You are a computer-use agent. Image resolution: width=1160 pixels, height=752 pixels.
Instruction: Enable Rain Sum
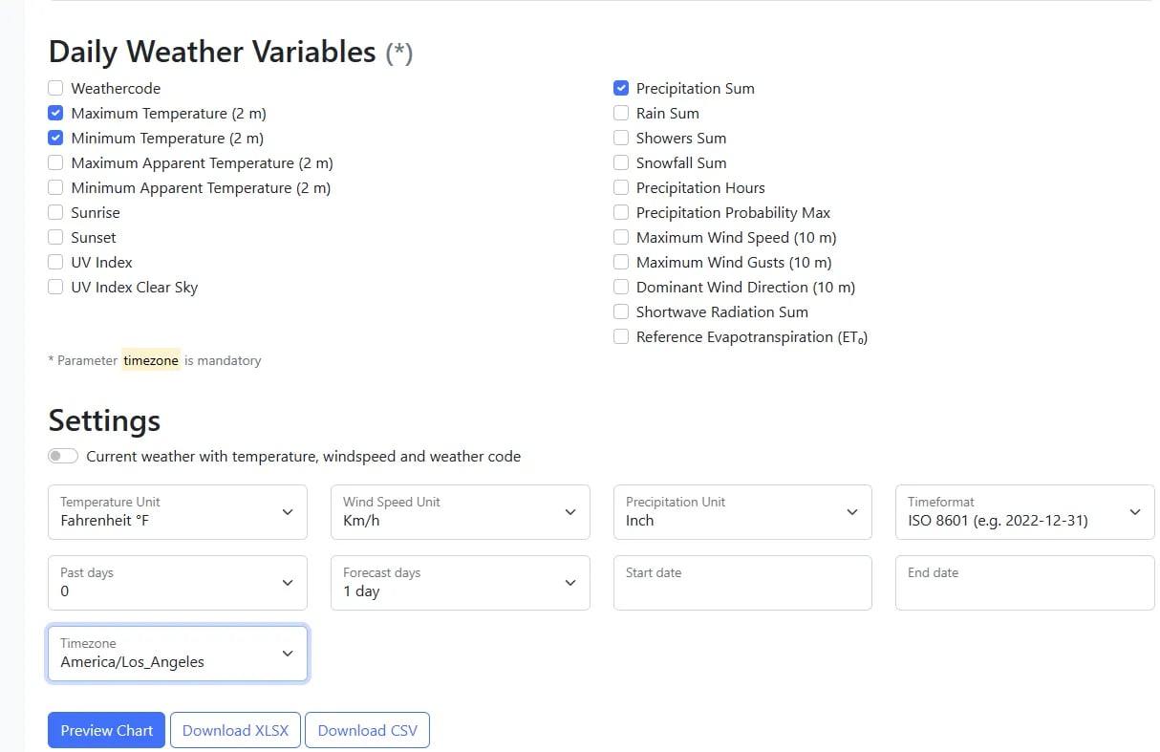621,113
